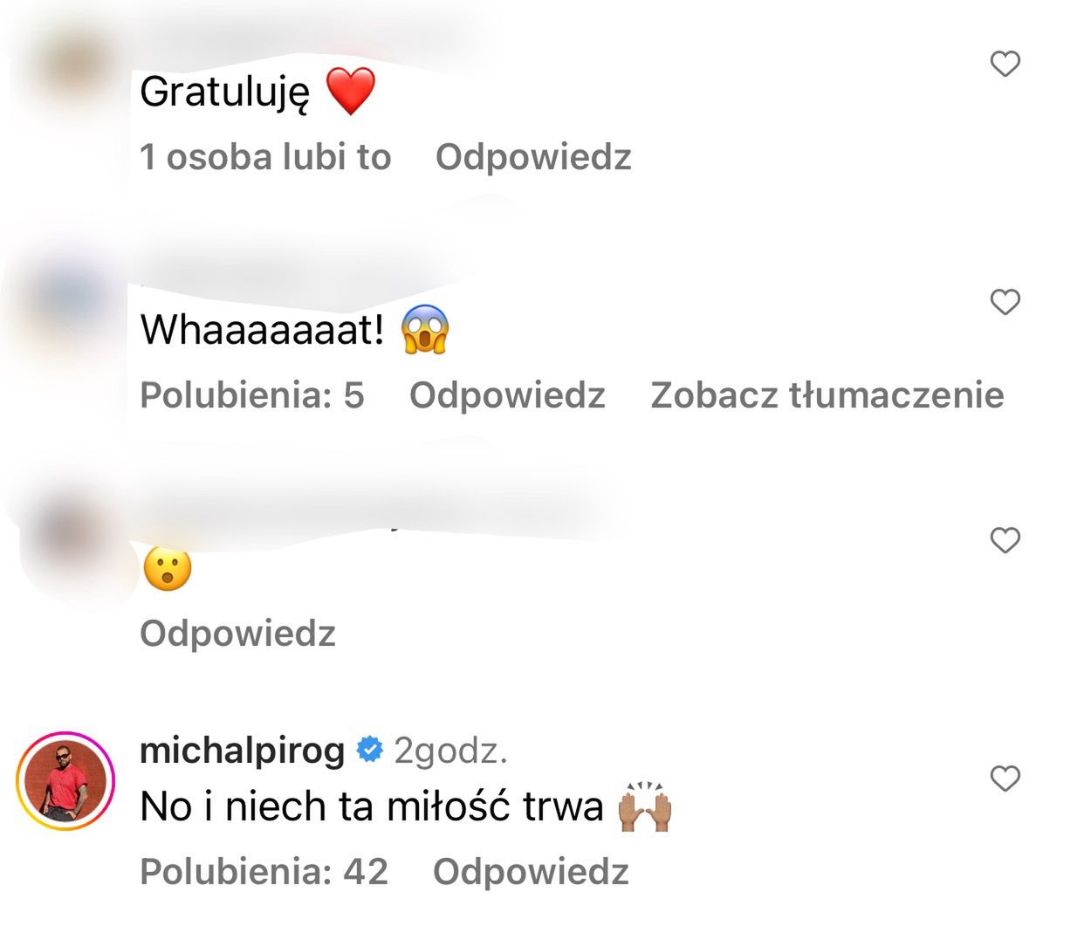The width and height of the screenshot is (1084, 933).
Task: Open likes list showing "Polubienia: 5"
Action: pyautogui.click(x=251, y=395)
